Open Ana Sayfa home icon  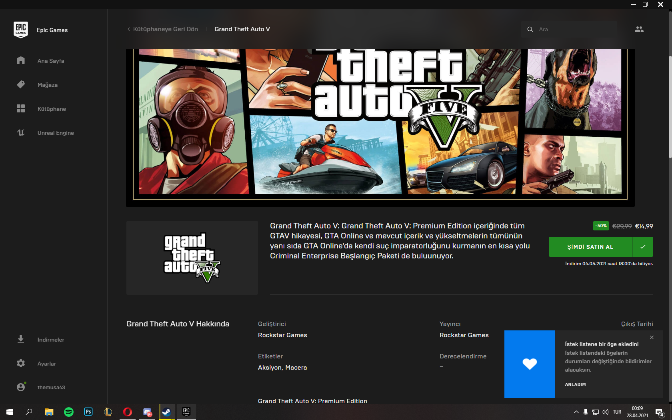tap(21, 60)
